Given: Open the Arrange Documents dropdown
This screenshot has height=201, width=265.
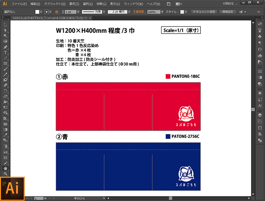Looking at the screenshot, I should point(178,4).
